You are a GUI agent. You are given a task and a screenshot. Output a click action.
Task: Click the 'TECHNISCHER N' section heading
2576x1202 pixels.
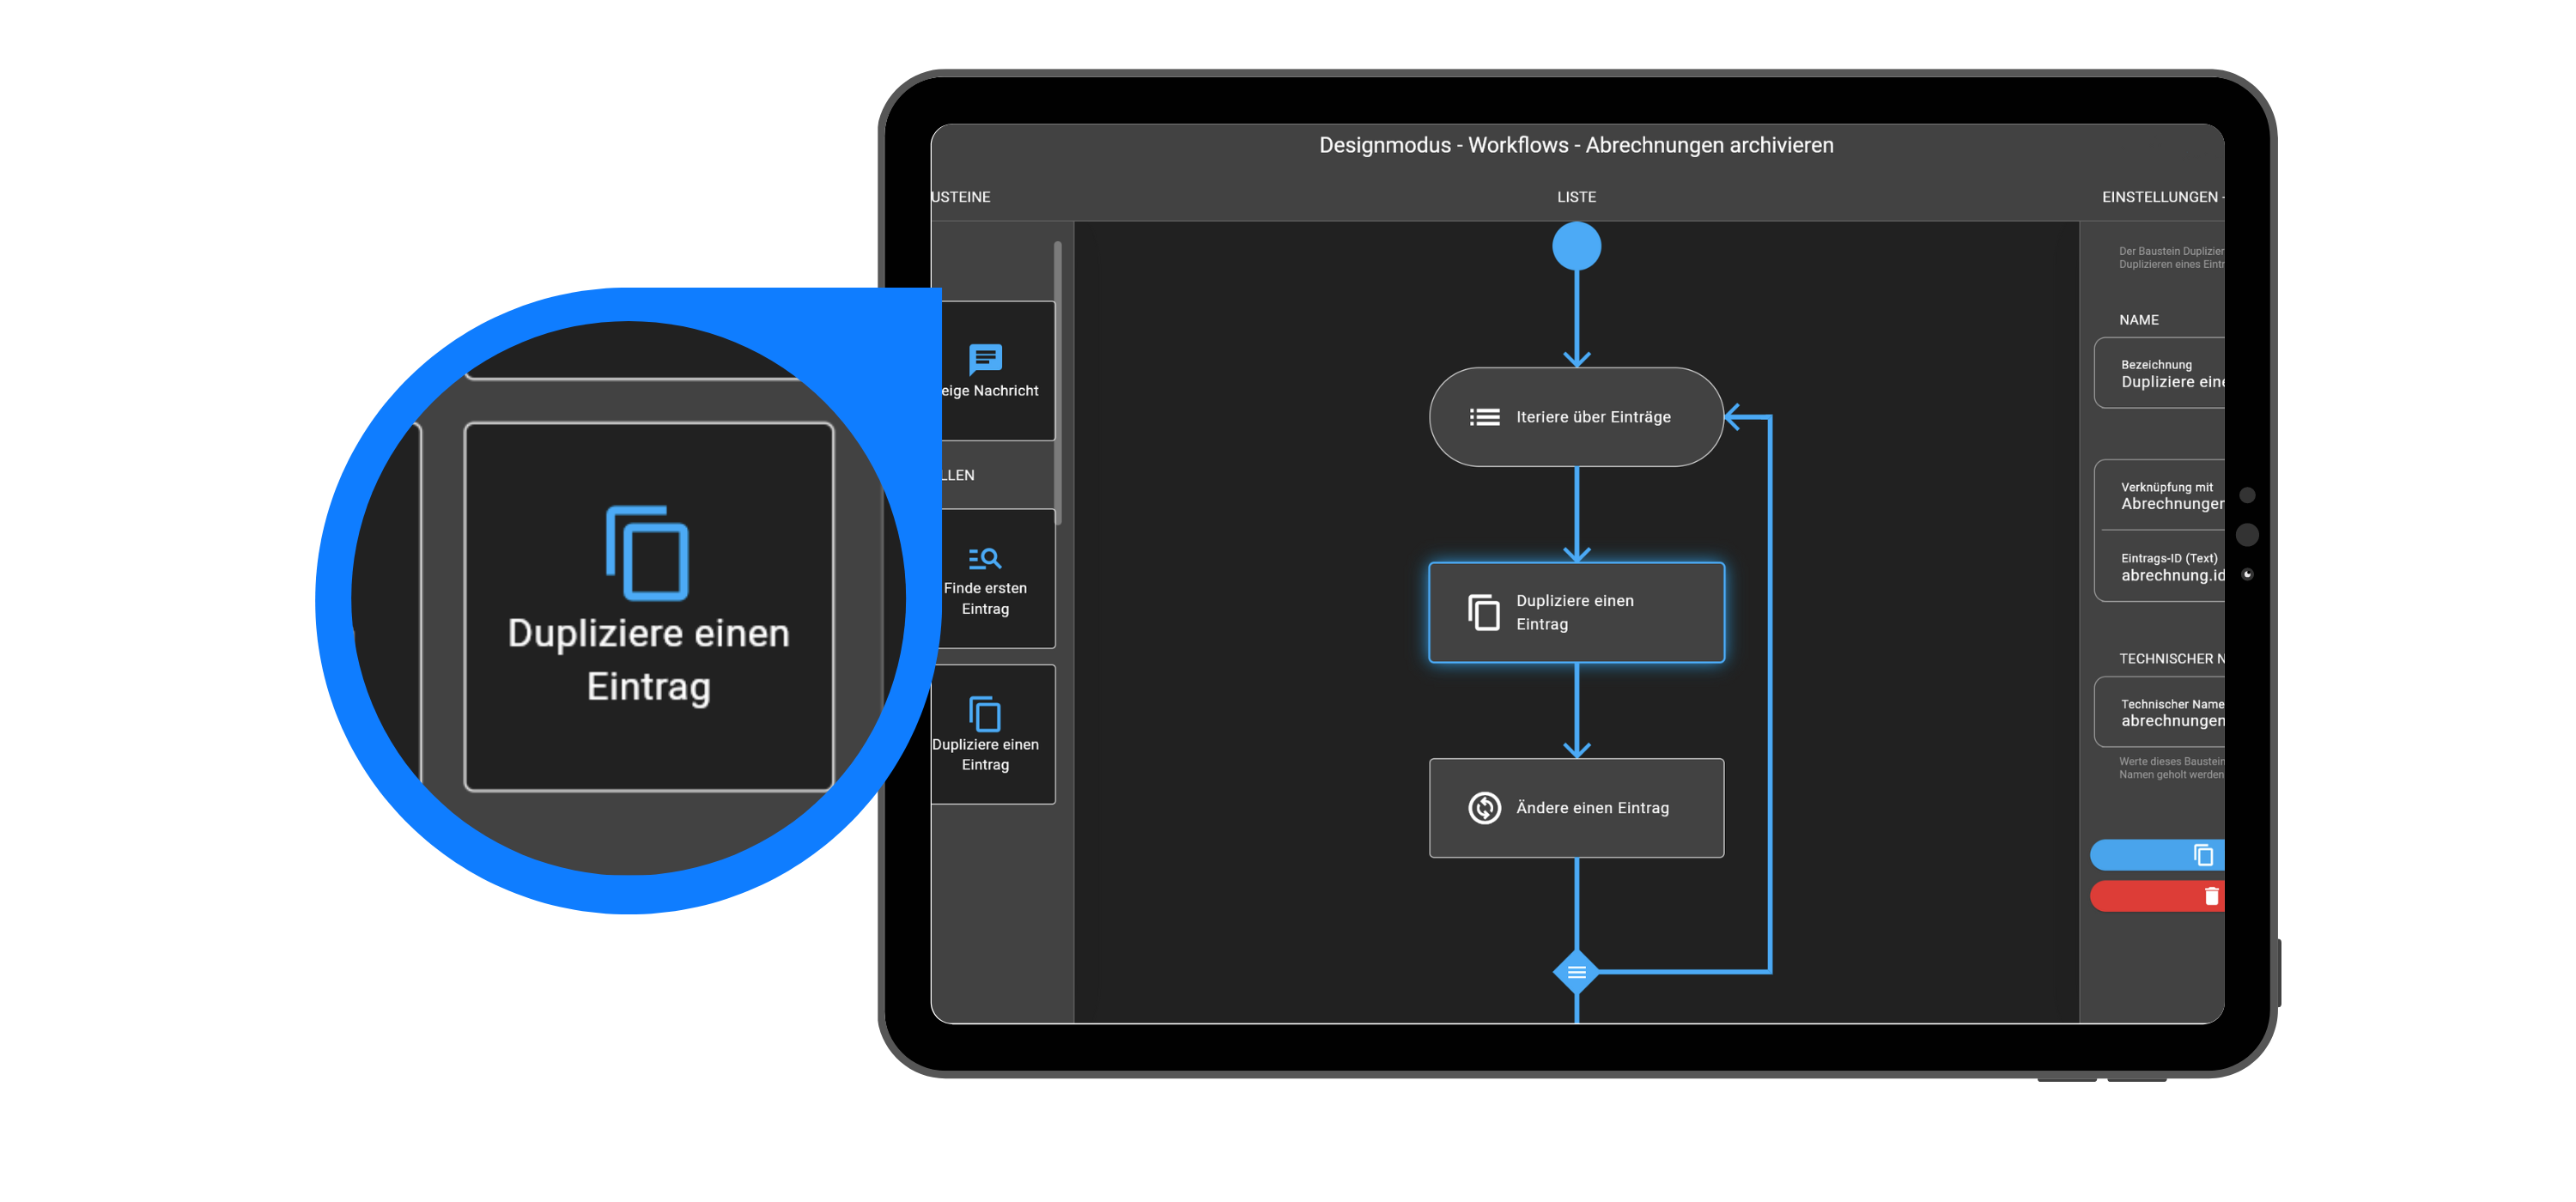pyautogui.click(x=2171, y=659)
